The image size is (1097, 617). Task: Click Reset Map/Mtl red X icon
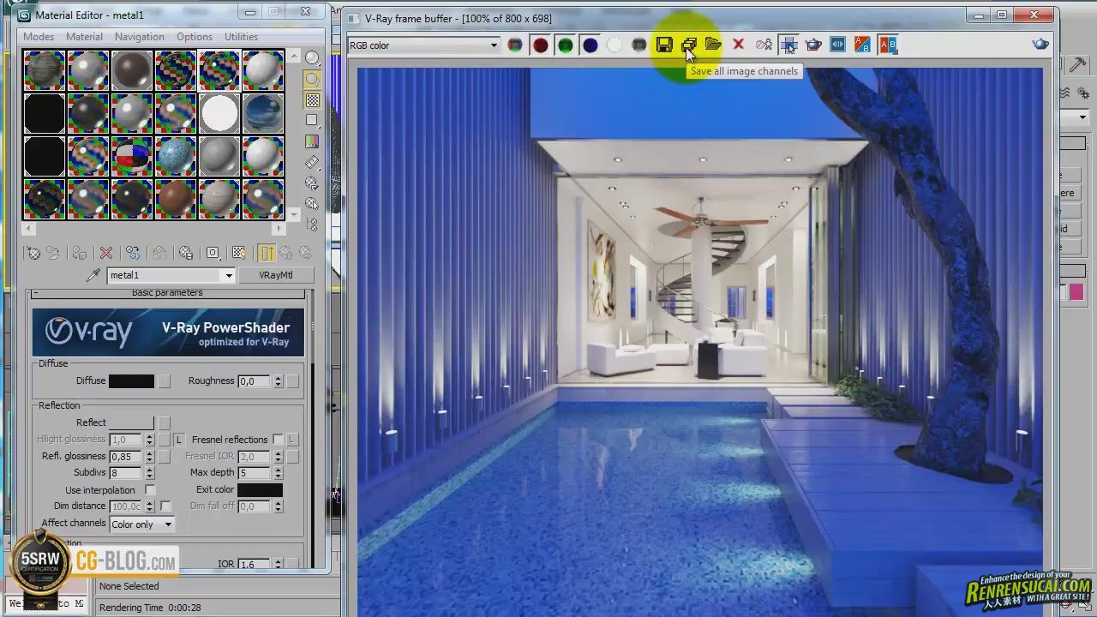[106, 253]
